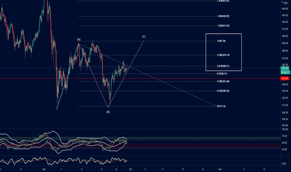Select the 0.236(330.35) Fibonacci label
The height and width of the screenshot is (172, 291).
pyautogui.click(x=223, y=91)
